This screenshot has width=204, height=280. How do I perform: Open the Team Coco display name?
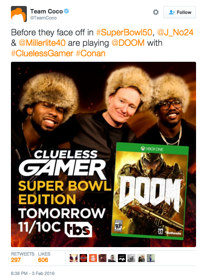pos(46,11)
